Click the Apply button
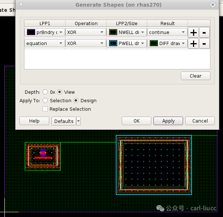Screen dimensions: 223x217 [x=168, y=121]
